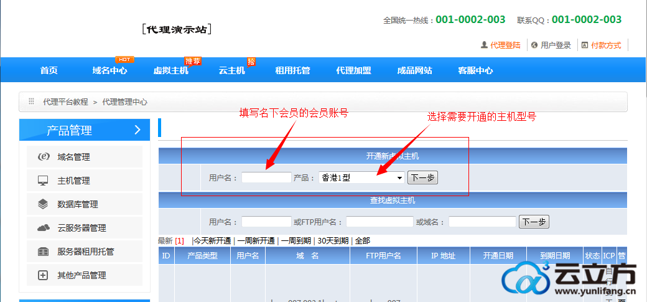Viewport: 647px width, 302px height.
Task: Open 主机管理 in the sidebar
Action: [85, 181]
